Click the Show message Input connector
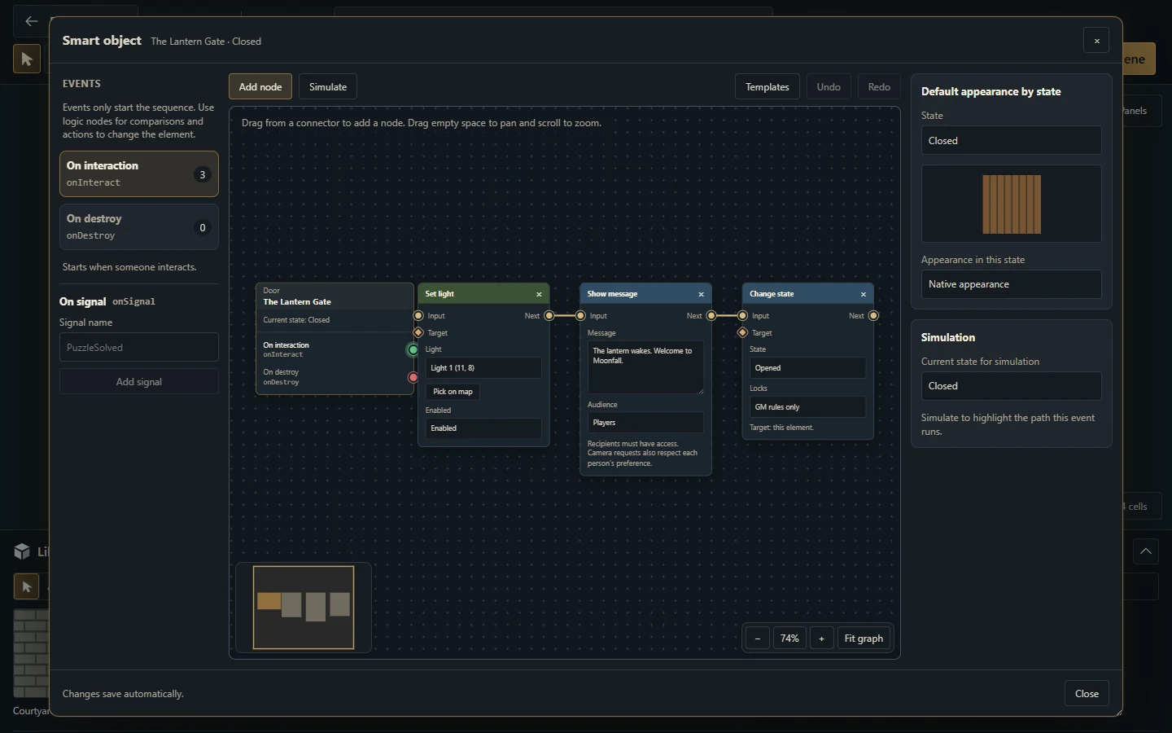1172x733 pixels. [x=580, y=315]
